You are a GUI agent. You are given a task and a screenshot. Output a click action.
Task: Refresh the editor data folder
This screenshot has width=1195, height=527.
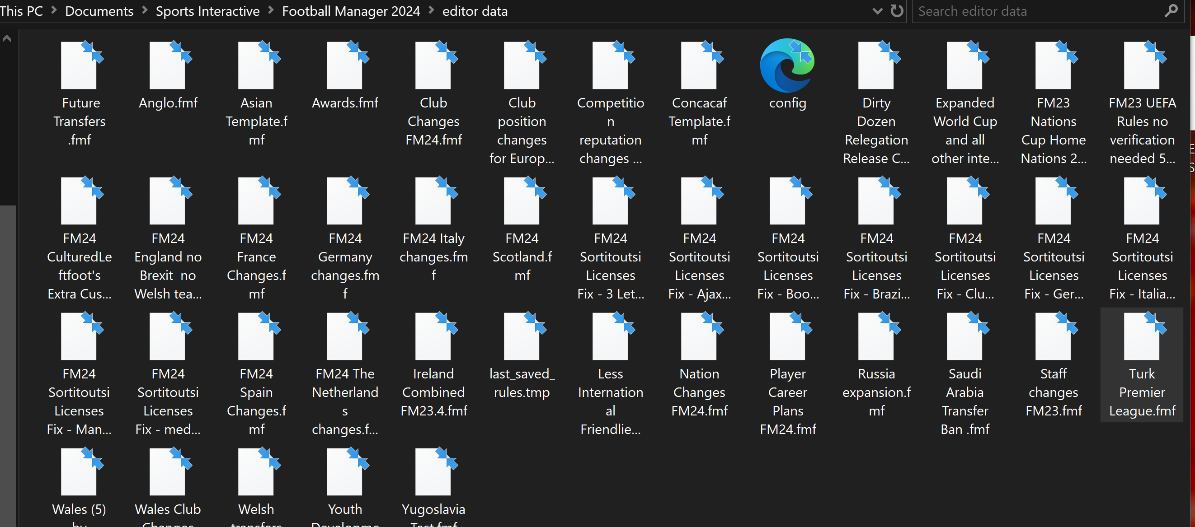pos(897,11)
